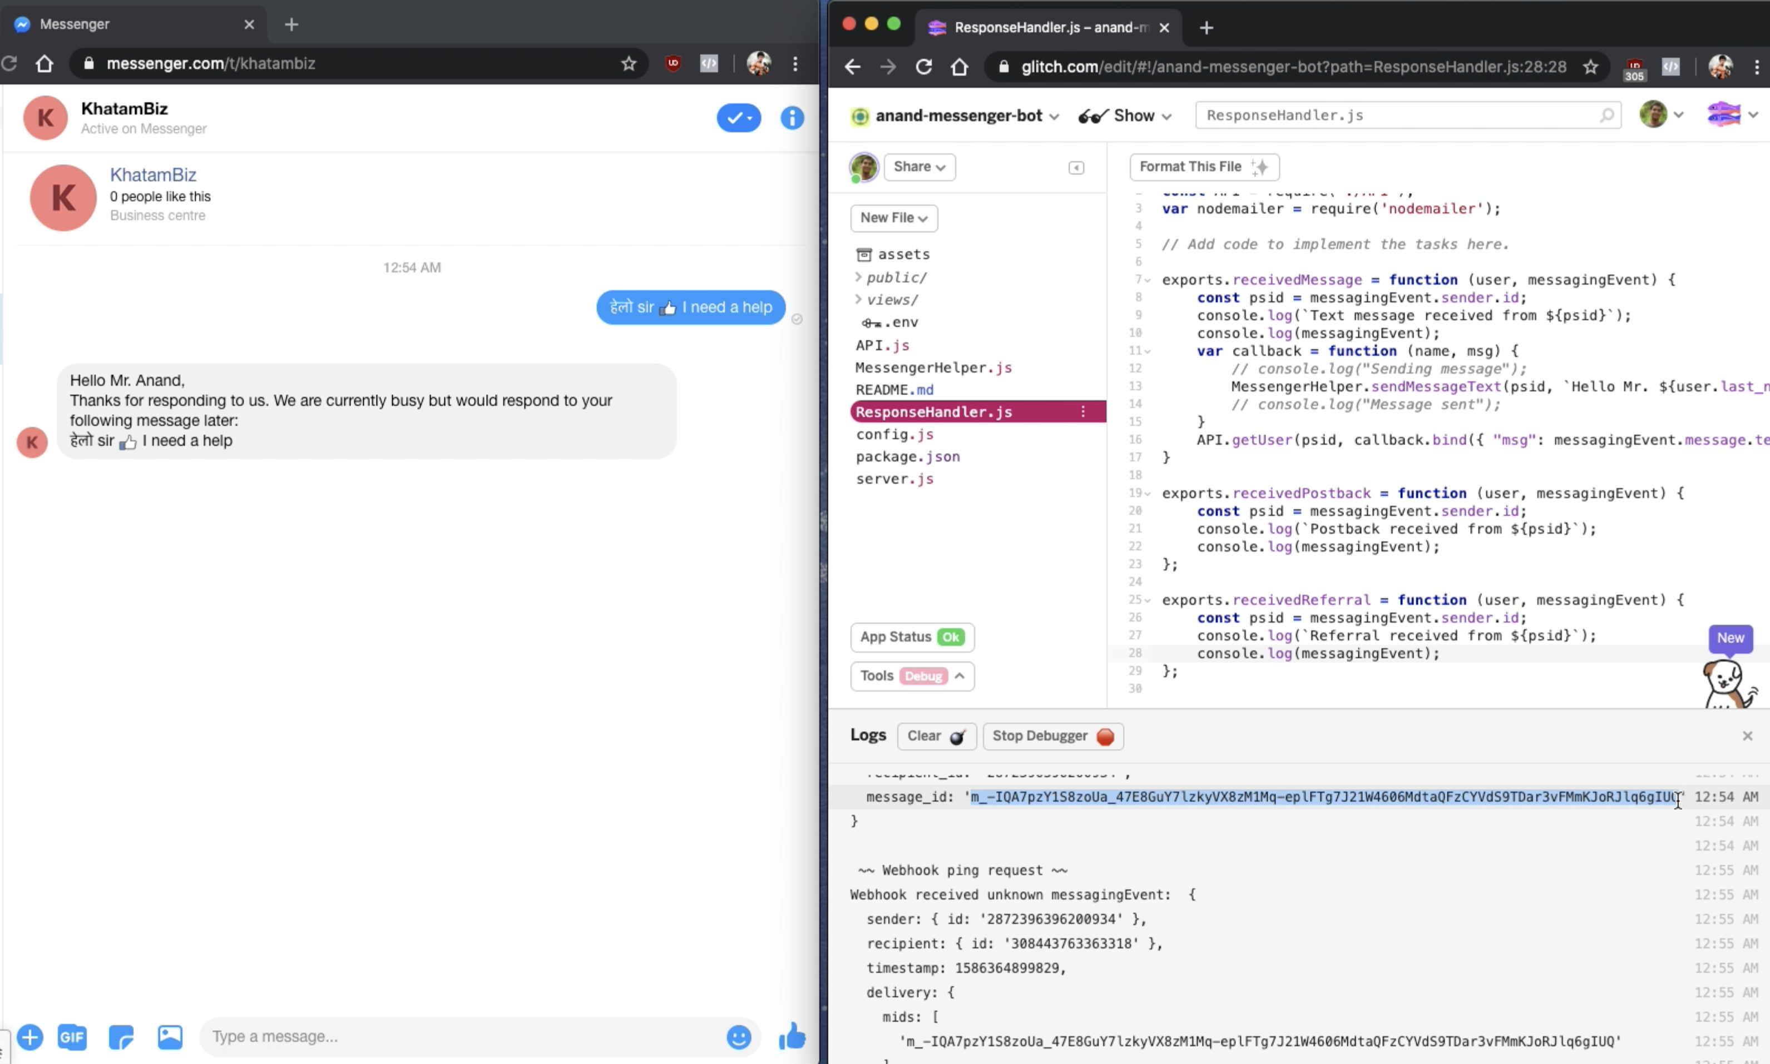Send a thumbs-up like in Messenger

coord(792,1036)
